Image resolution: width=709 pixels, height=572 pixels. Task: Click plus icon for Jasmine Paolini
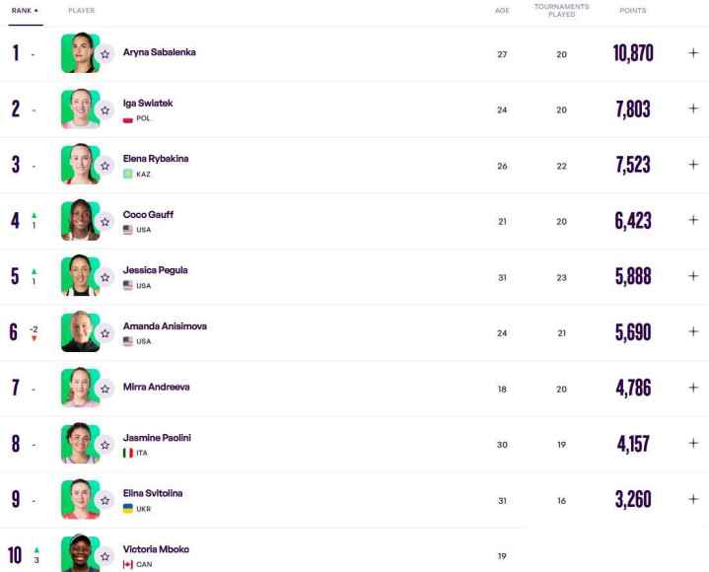(x=693, y=443)
